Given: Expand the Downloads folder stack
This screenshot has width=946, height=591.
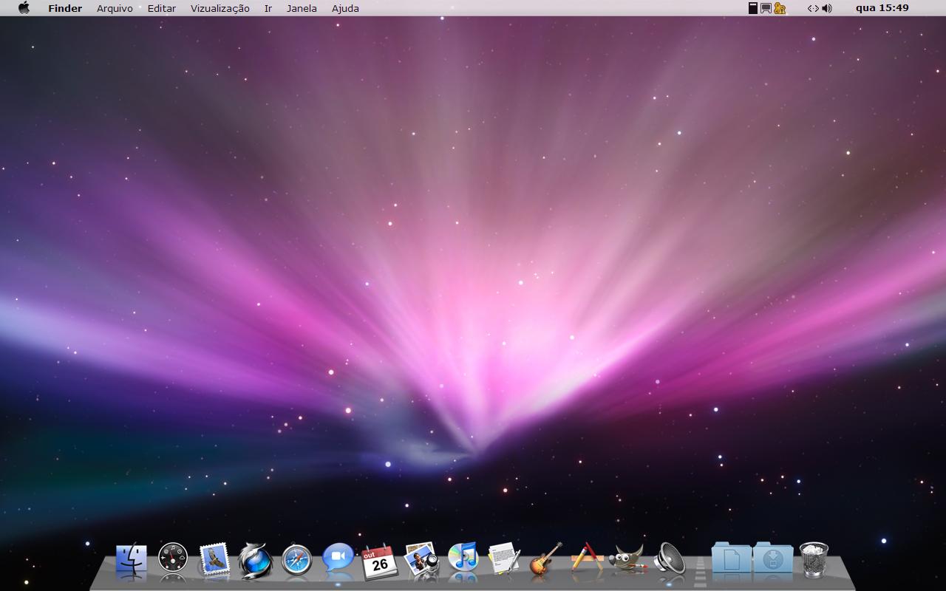Looking at the screenshot, I should click(773, 558).
